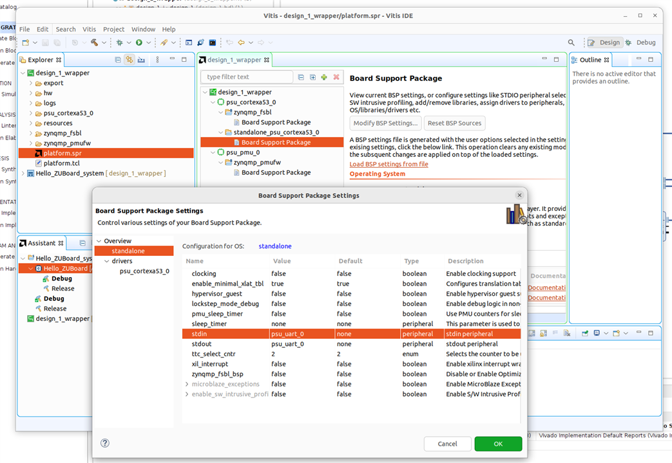Click the Build hammer icon in toolbar
This screenshot has width=672, height=463.
[x=94, y=42]
